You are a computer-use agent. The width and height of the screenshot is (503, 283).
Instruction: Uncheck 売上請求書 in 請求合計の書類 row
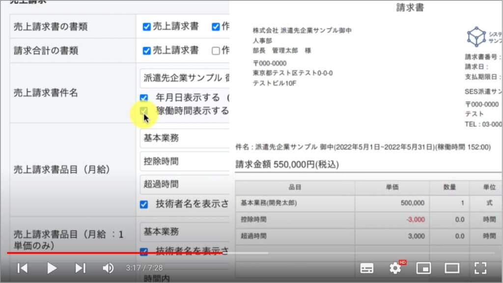pos(146,50)
